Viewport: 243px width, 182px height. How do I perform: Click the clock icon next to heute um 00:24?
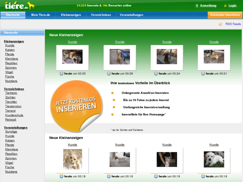156,73
